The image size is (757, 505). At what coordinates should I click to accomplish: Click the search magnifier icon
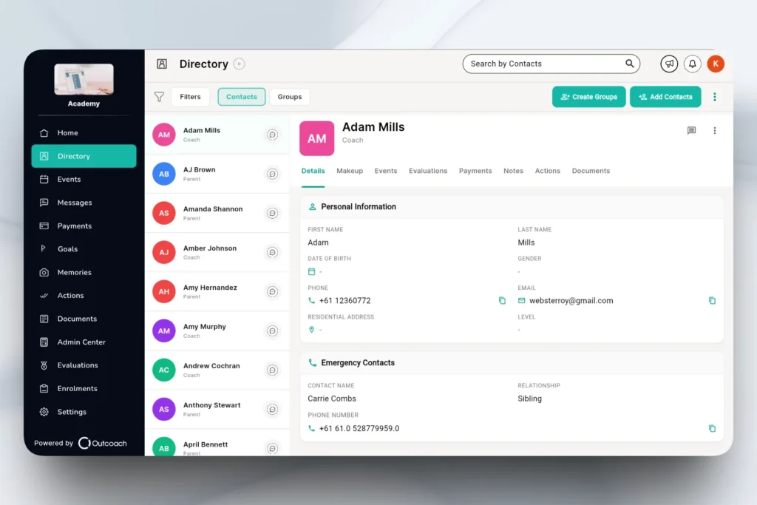[x=630, y=64]
